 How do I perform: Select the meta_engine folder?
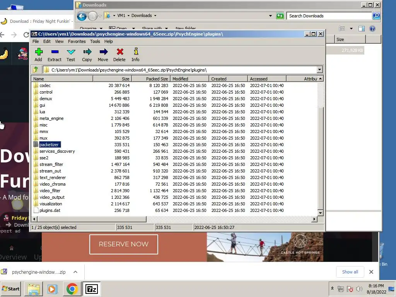pos(51,118)
